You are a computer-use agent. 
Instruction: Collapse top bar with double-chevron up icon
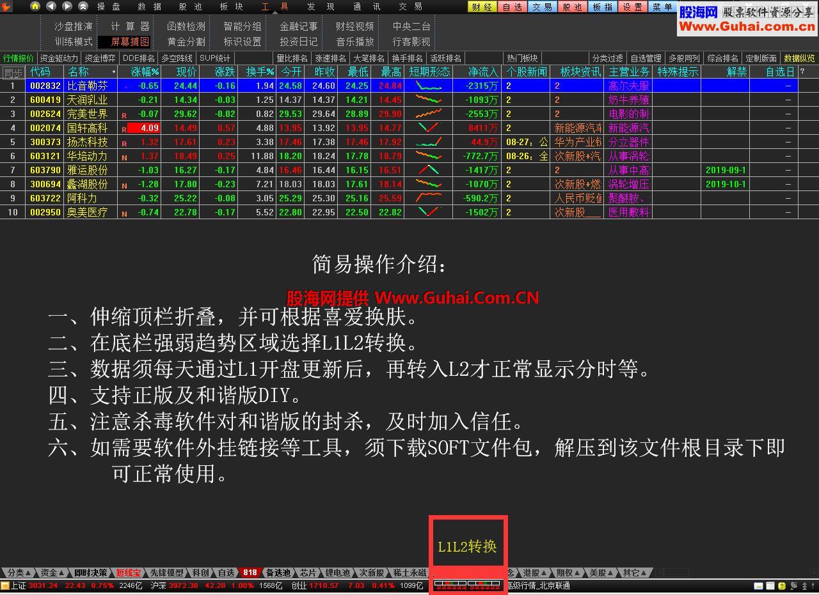(83, 6)
